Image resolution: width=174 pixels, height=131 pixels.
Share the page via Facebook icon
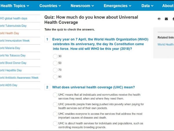[x=173, y=19]
